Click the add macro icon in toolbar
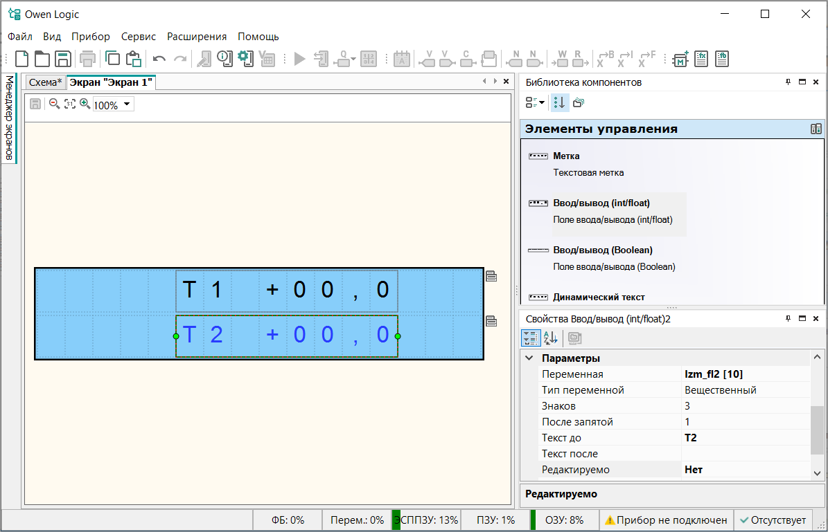 [x=680, y=59]
